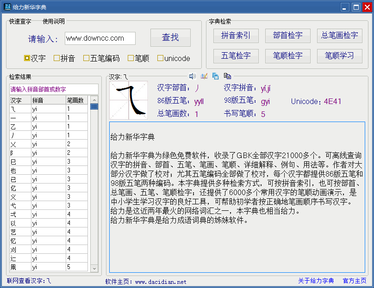Check the 五笔编码 option
Viewport: 374px width, 288px height.
coord(86,58)
